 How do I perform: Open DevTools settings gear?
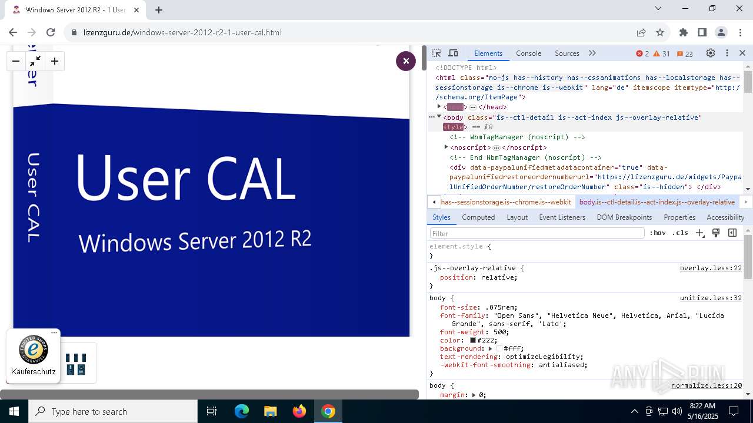point(711,53)
